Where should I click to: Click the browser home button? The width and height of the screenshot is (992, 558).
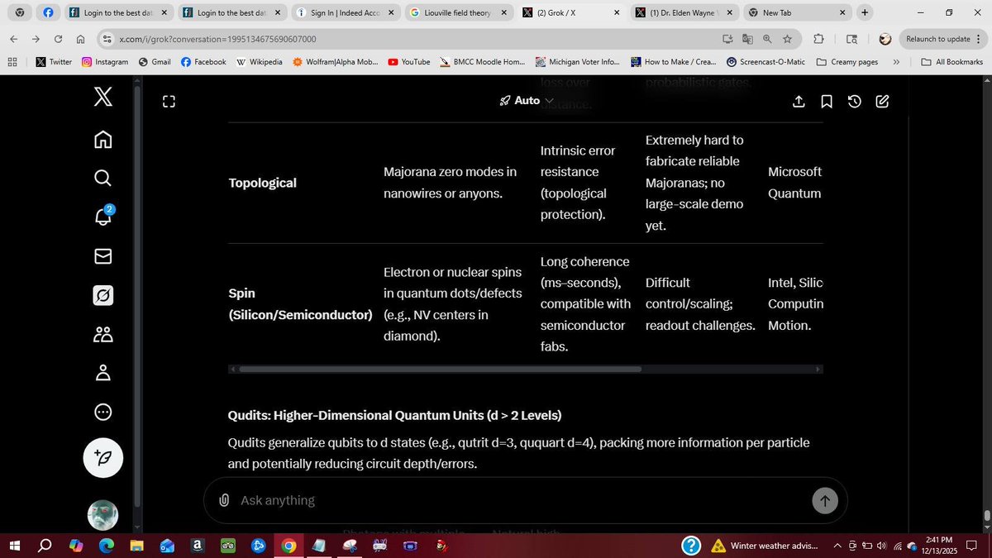coord(80,39)
